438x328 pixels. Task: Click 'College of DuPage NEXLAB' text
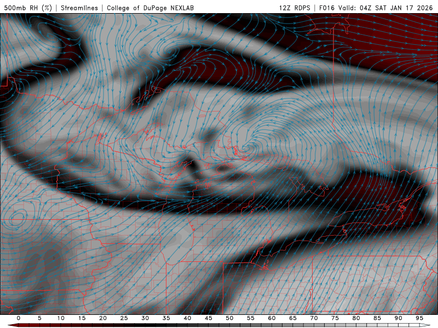pyautogui.click(x=150, y=8)
